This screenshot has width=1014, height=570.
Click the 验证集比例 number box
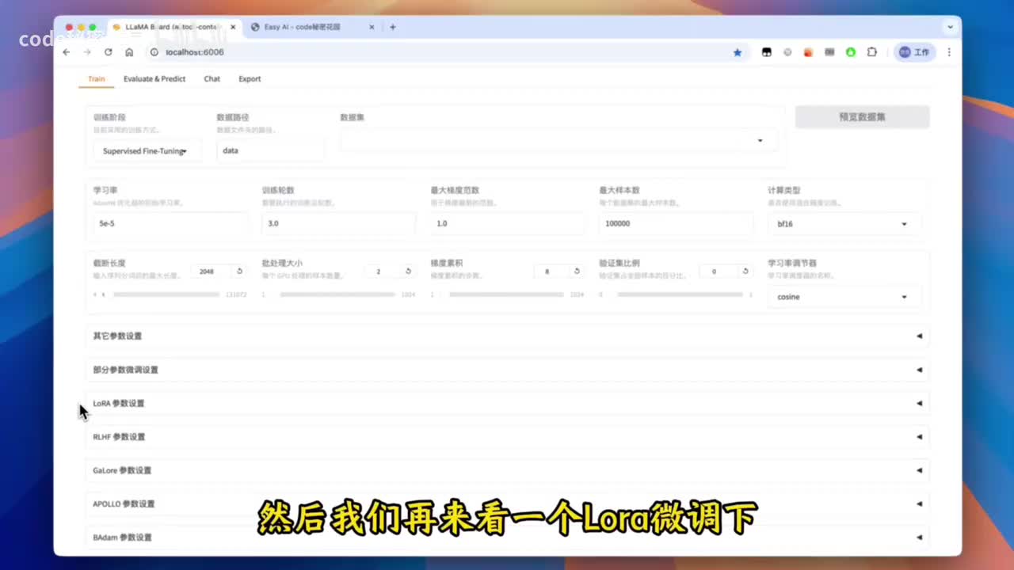pyautogui.click(x=719, y=271)
